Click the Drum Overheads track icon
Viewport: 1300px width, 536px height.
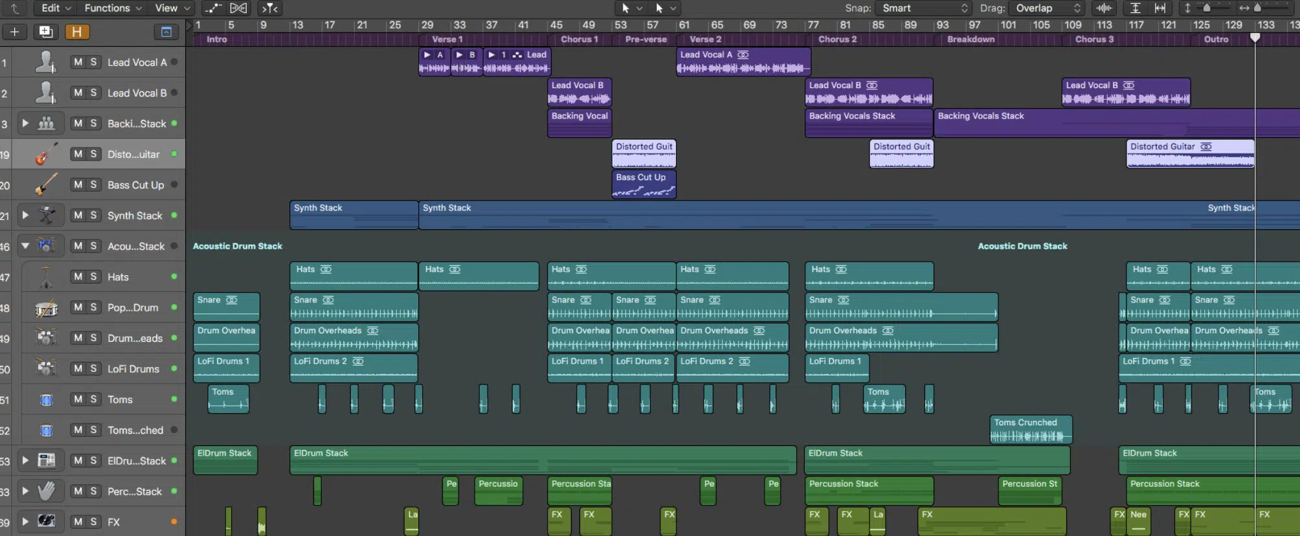46,338
